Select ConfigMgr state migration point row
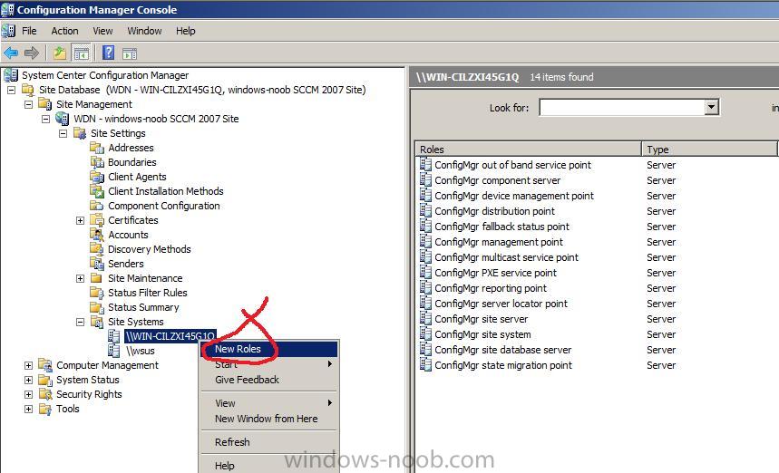This screenshot has width=779, height=473. pyautogui.click(x=503, y=365)
